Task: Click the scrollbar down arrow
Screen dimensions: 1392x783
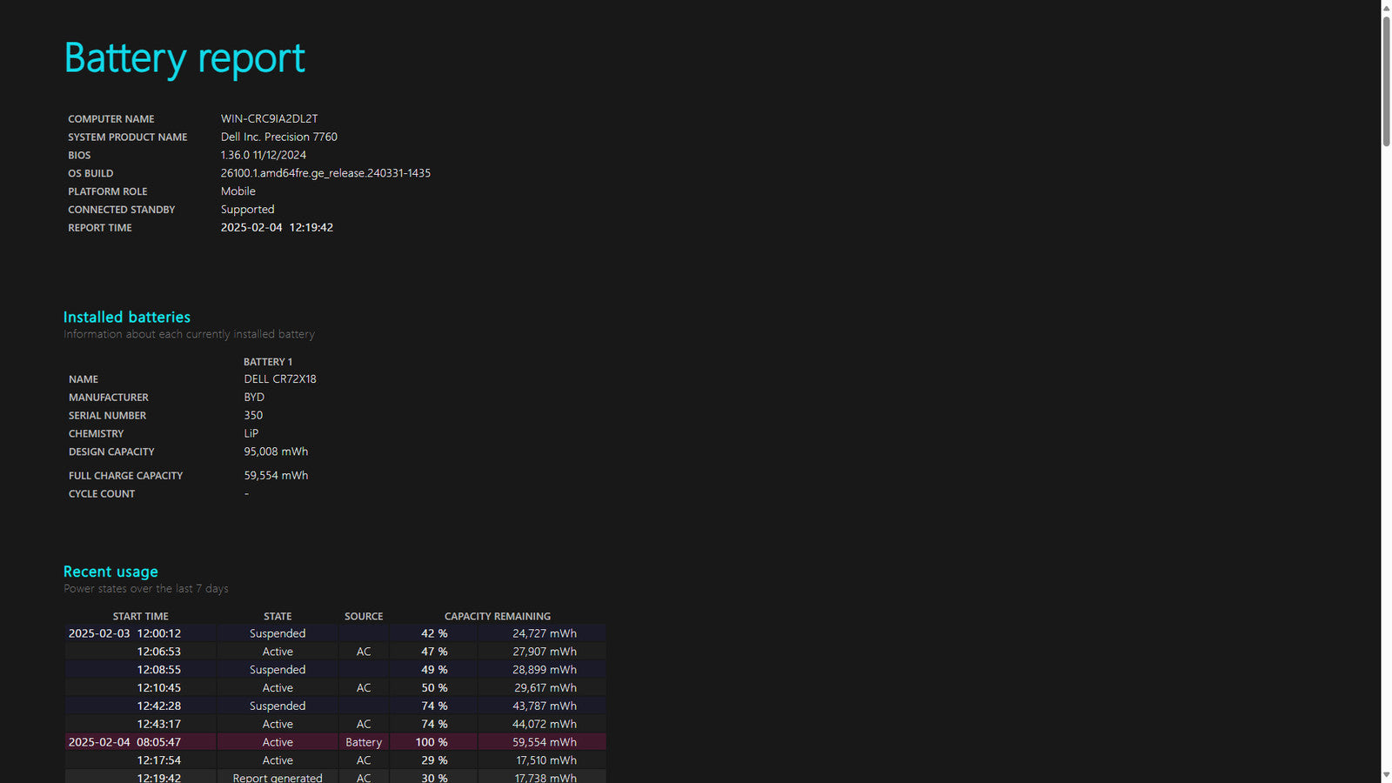Action: (x=1386, y=775)
